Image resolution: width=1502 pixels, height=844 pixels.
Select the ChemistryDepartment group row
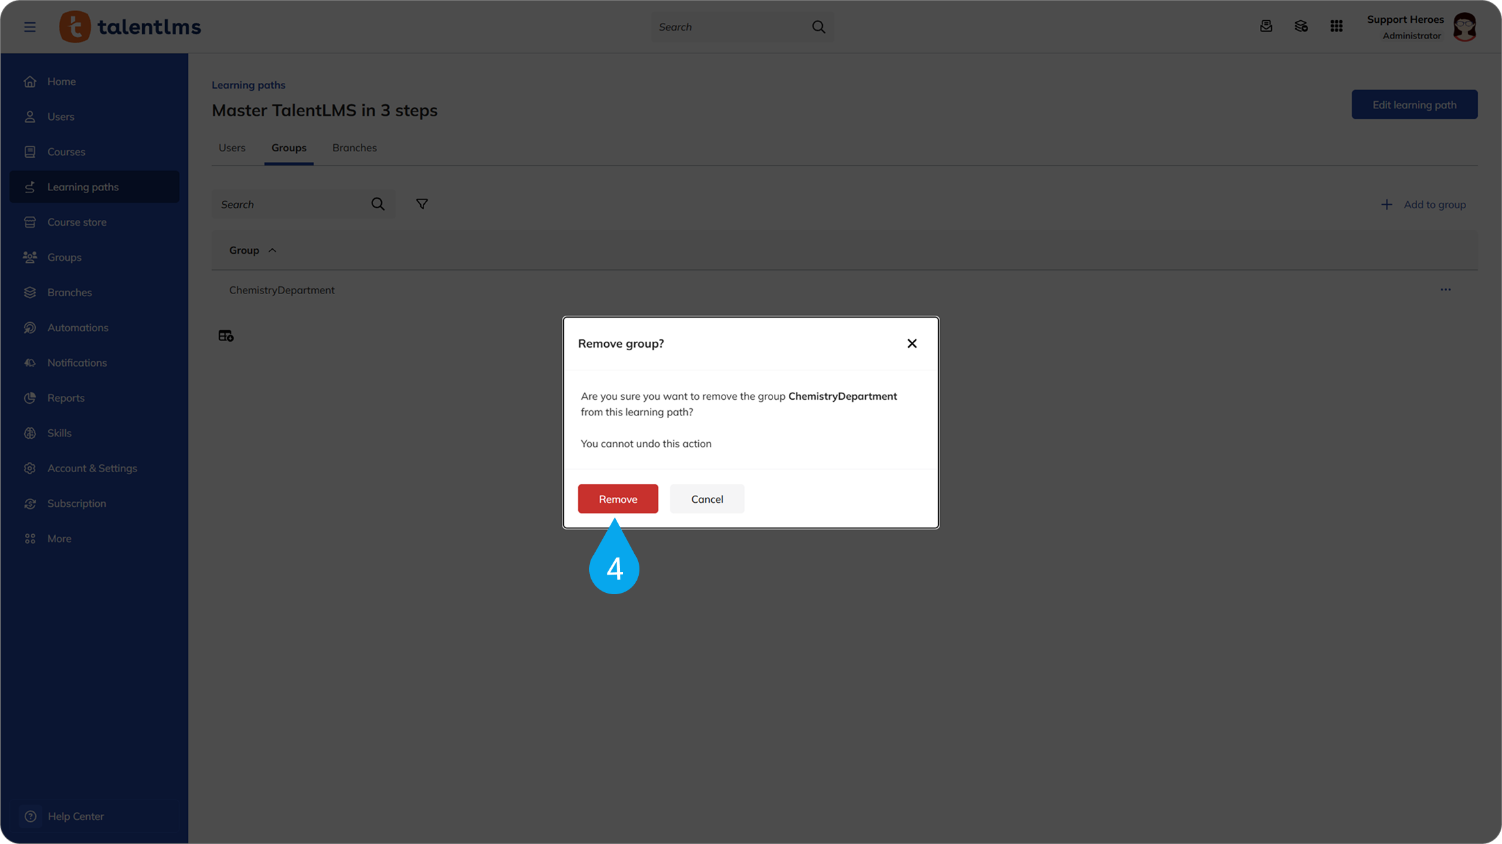(x=845, y=290)
